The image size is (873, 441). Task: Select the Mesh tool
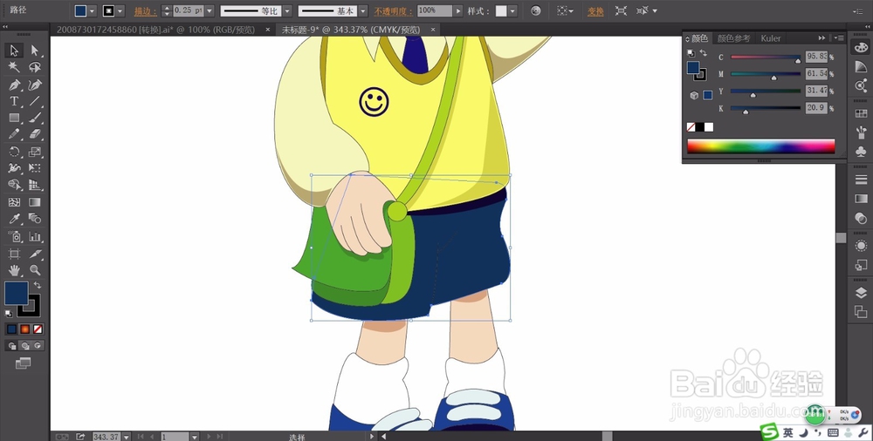14,202
